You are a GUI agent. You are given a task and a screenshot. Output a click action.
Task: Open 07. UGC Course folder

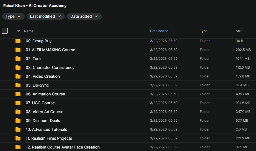[x=40, y=103]
